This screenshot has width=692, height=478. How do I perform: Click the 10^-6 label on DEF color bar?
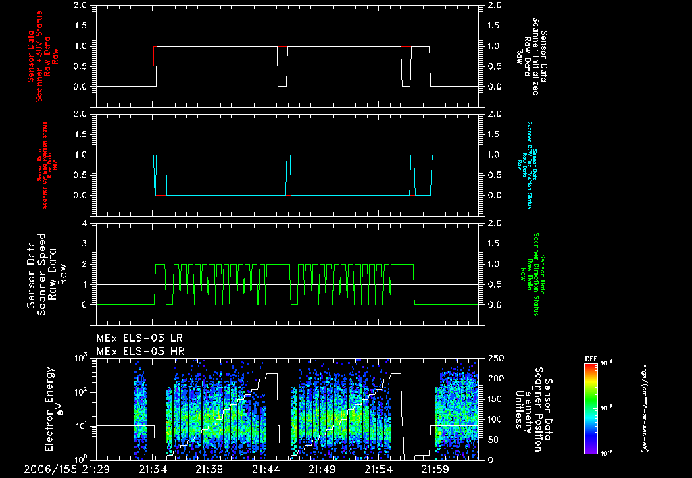coord(607,453)
